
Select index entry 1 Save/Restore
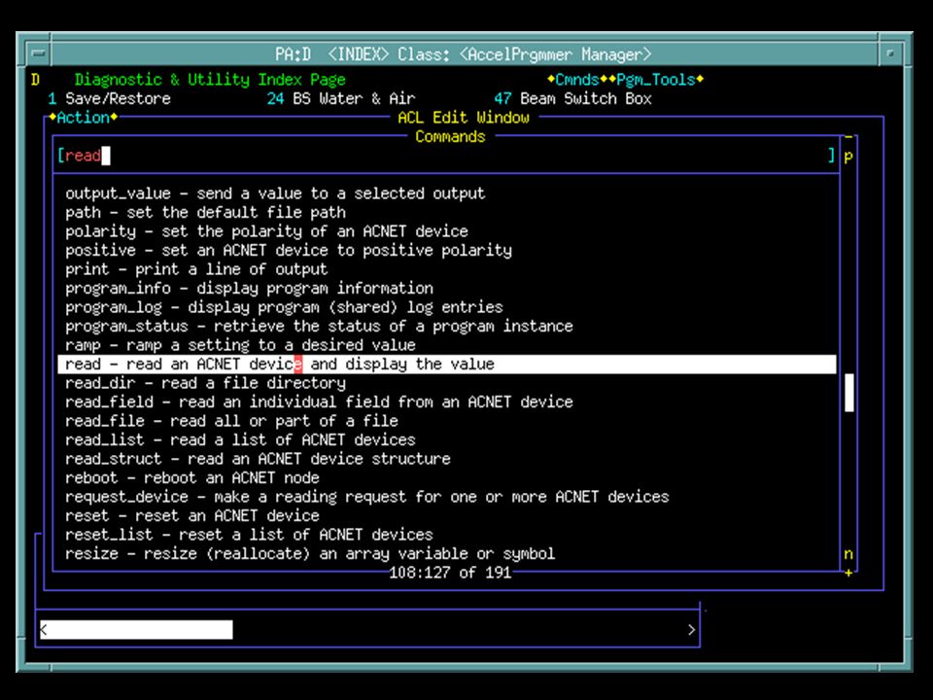[110, 99]
